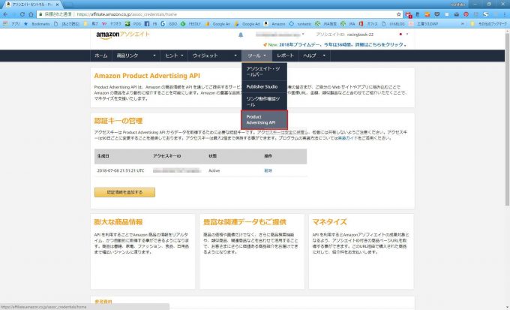Open the 実装ガイド link
Screen dimensions: 510x310
[347, 138]
